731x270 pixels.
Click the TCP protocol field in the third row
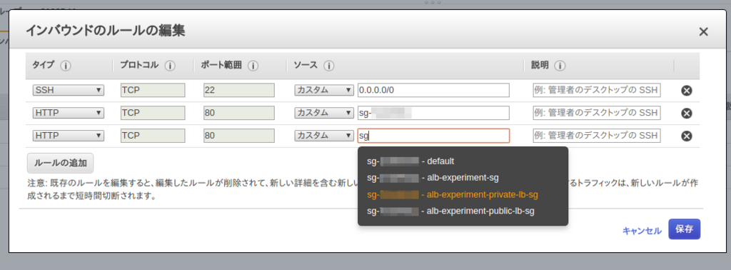click(x=153, y=136)
